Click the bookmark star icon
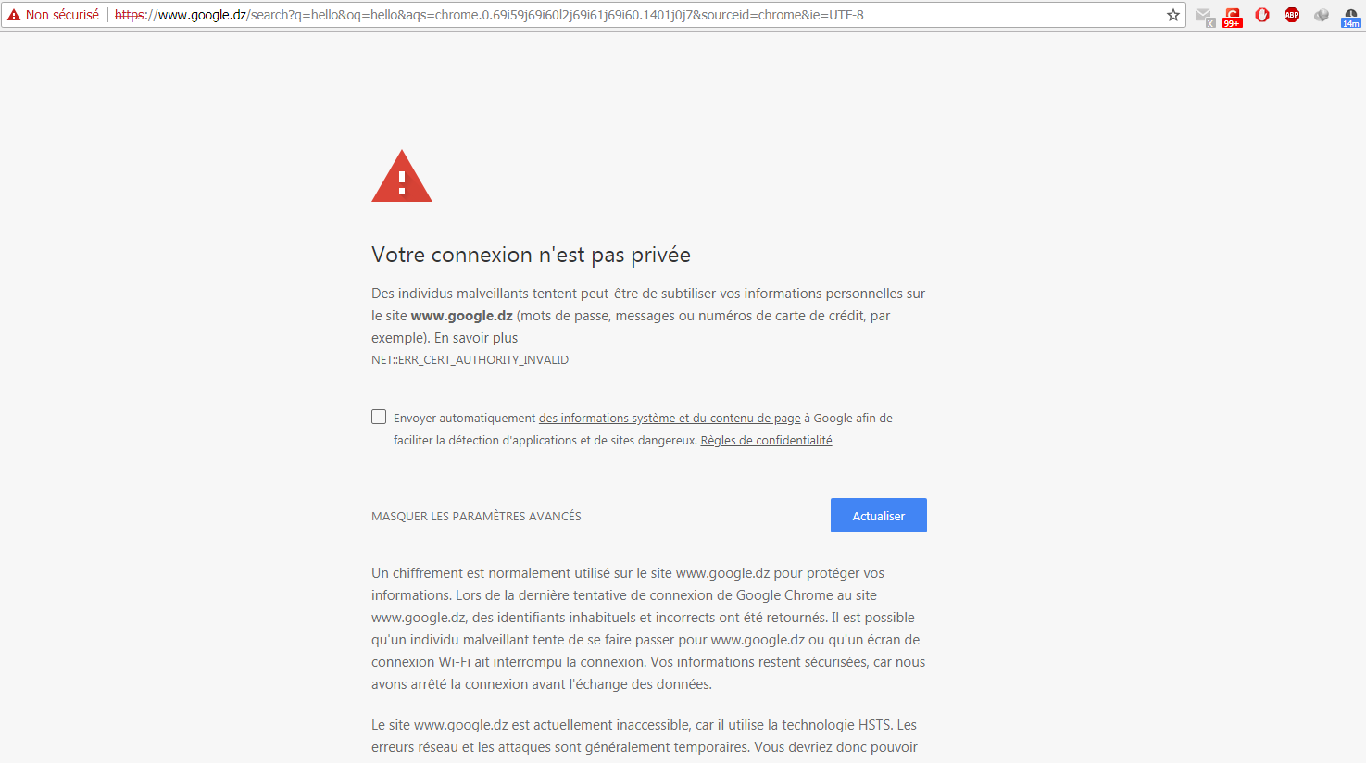Image resolution: width=1366 pixels, height=763 pixels. point(1173,15)
